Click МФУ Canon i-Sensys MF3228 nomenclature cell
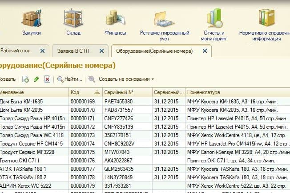This screenshot has height=193, width=290. [238, 152]
